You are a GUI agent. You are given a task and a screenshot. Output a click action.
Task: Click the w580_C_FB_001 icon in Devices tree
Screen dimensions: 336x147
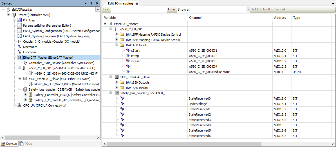(25, 68)
